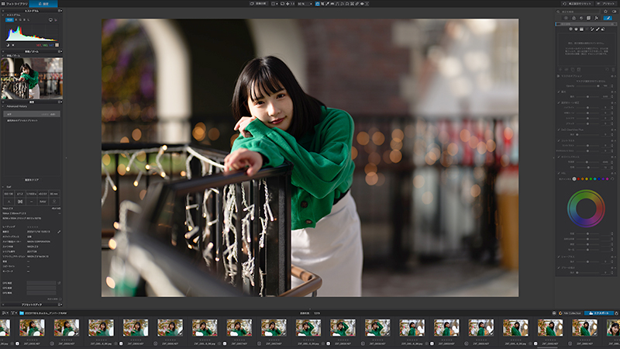
Task: Click the favorites star icon
Action: coord(605,12)
